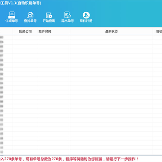162x162 pixels.
Task: Open 软件注册 registration icon
Action: pyautogui.click(x=86, y=17)
